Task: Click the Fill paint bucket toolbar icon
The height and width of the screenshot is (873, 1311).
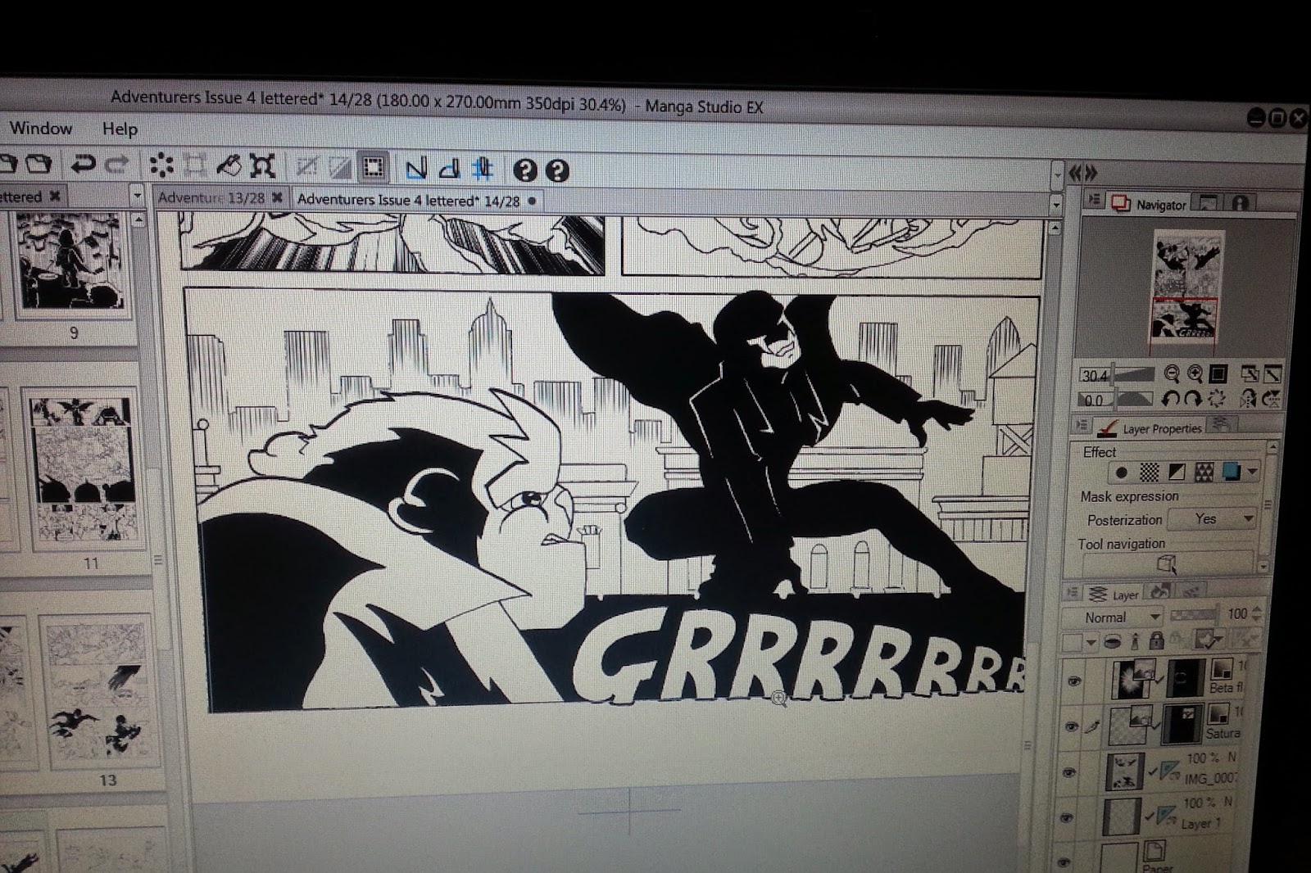Action: pyautogui.click(x=229, y=165)
